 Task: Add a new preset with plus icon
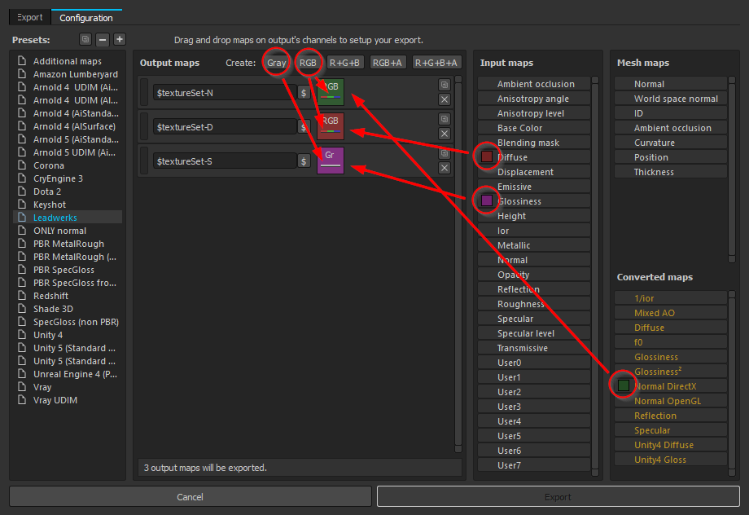click(120, 39)
